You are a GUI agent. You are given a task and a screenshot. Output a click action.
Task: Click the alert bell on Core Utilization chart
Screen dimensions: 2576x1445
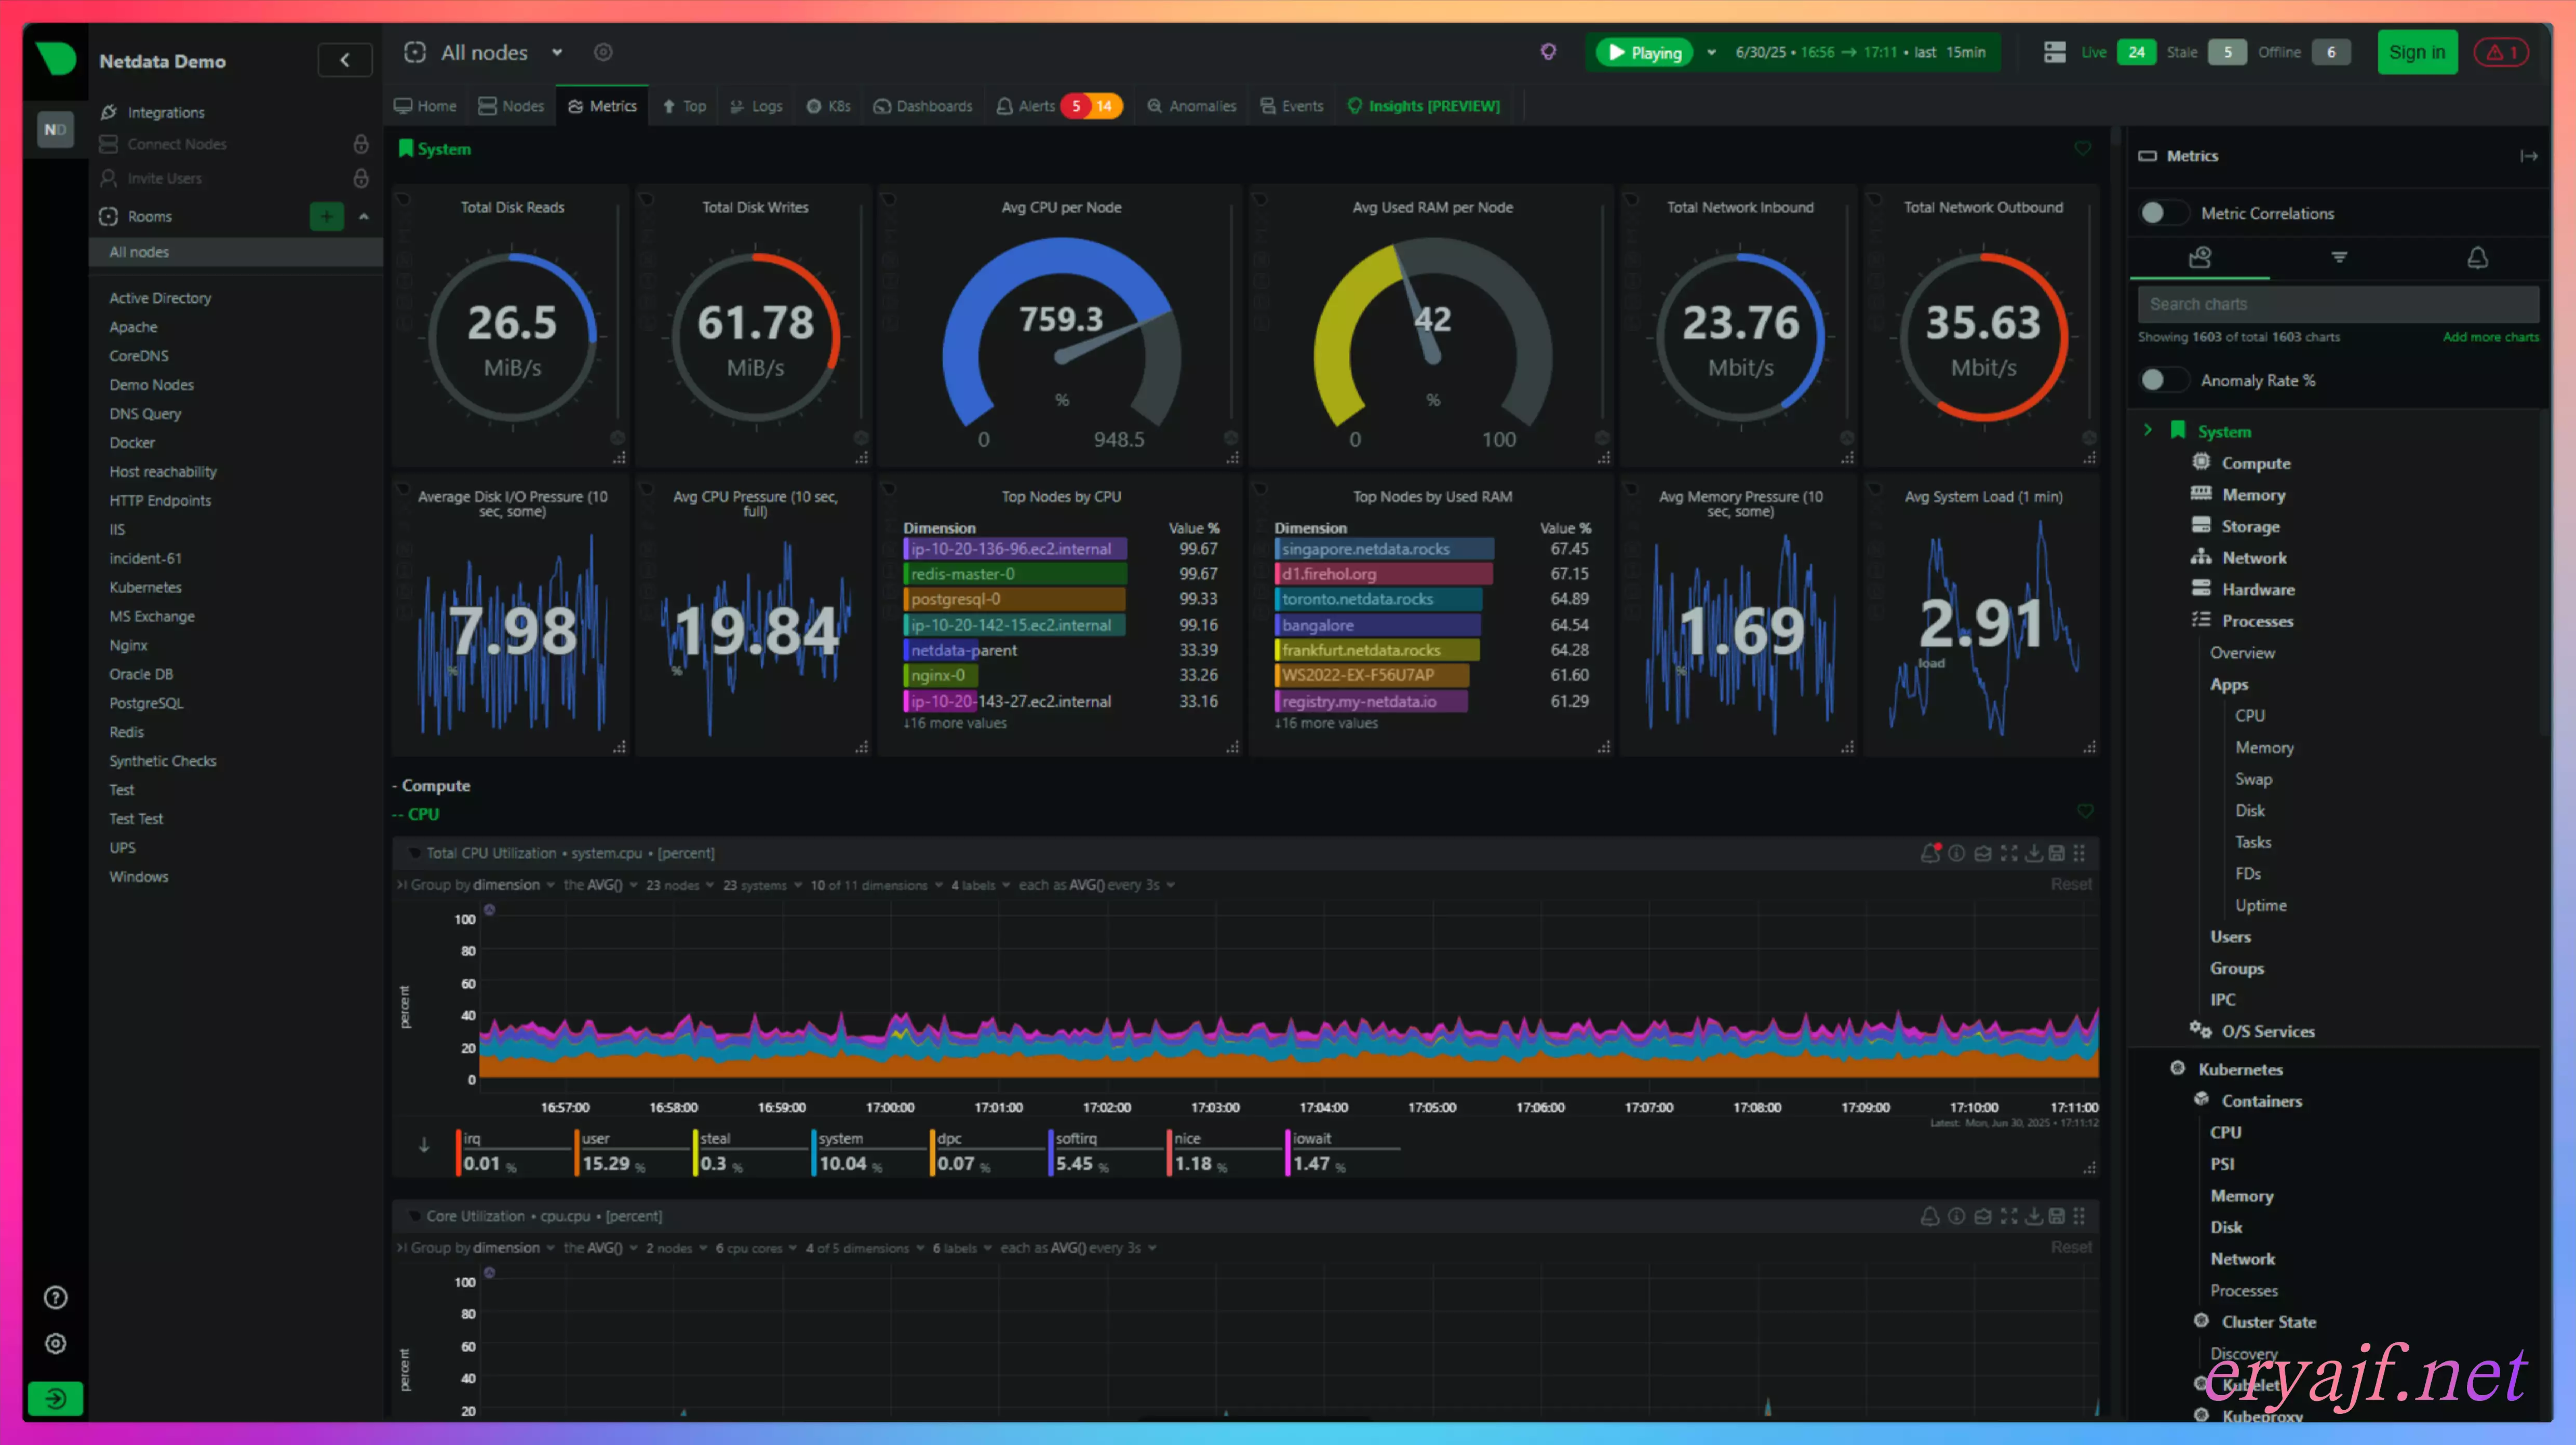(1930, 1216)
